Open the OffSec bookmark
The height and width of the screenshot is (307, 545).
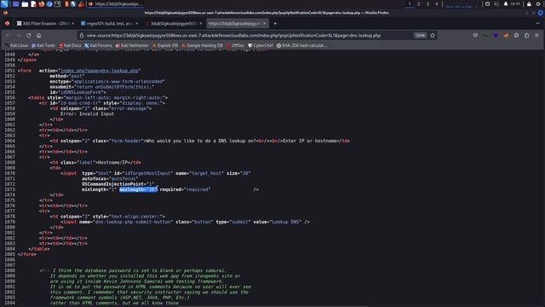point(235,45)
